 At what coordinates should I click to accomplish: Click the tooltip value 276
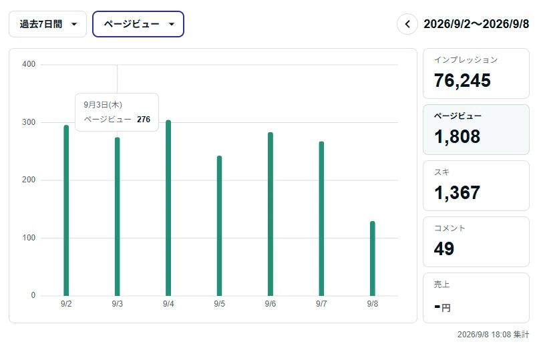tap(144, 120)
